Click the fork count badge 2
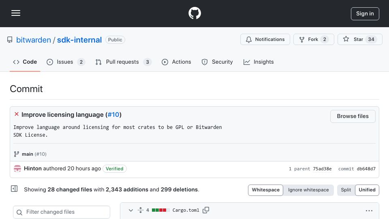The height and width of the screenshot is (219, 389). pos(325,39)
